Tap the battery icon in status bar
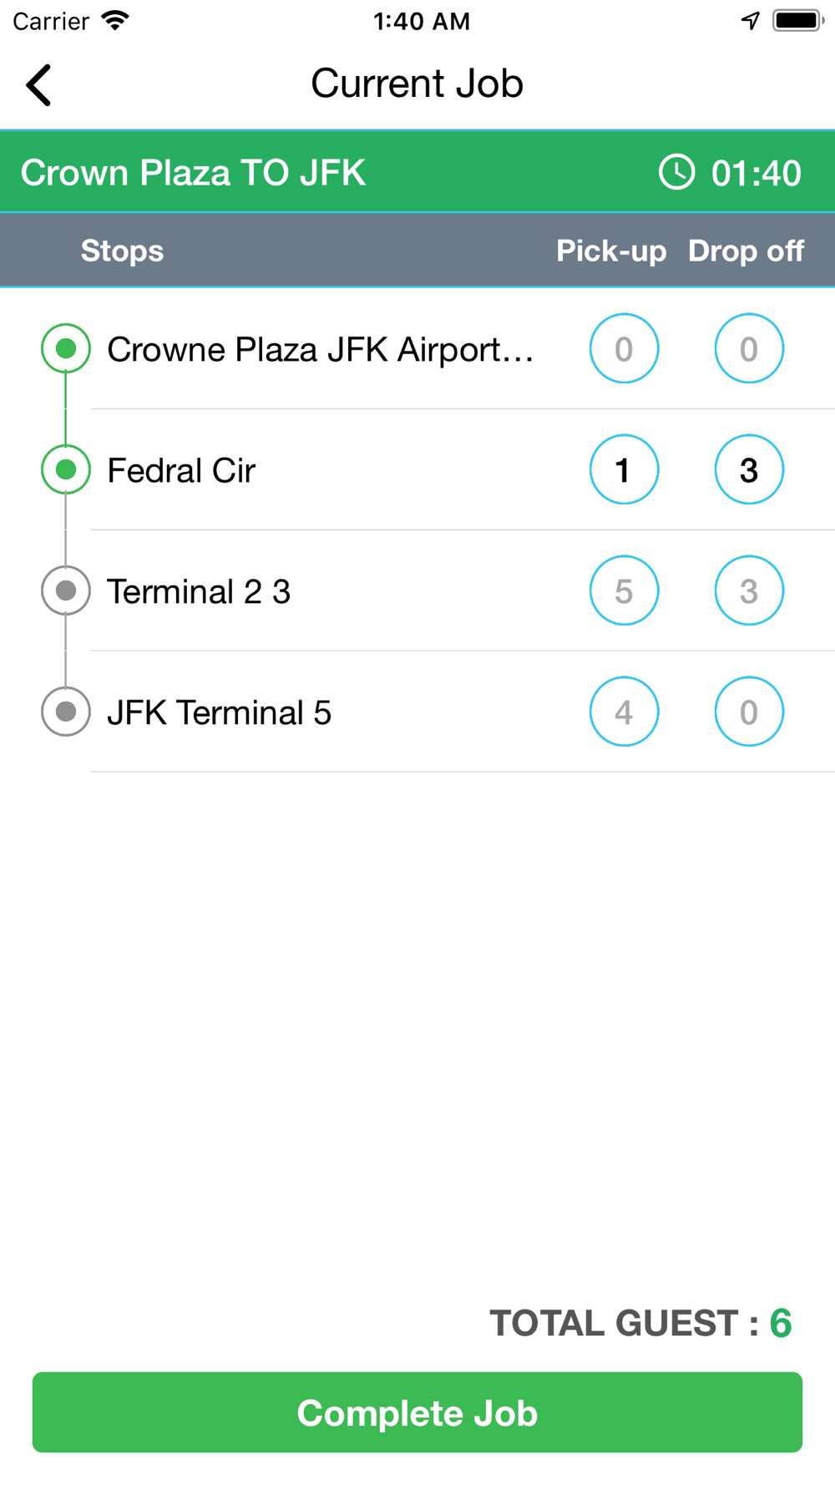Screen dimensions: 835x1485 click(x=798, y=21)
